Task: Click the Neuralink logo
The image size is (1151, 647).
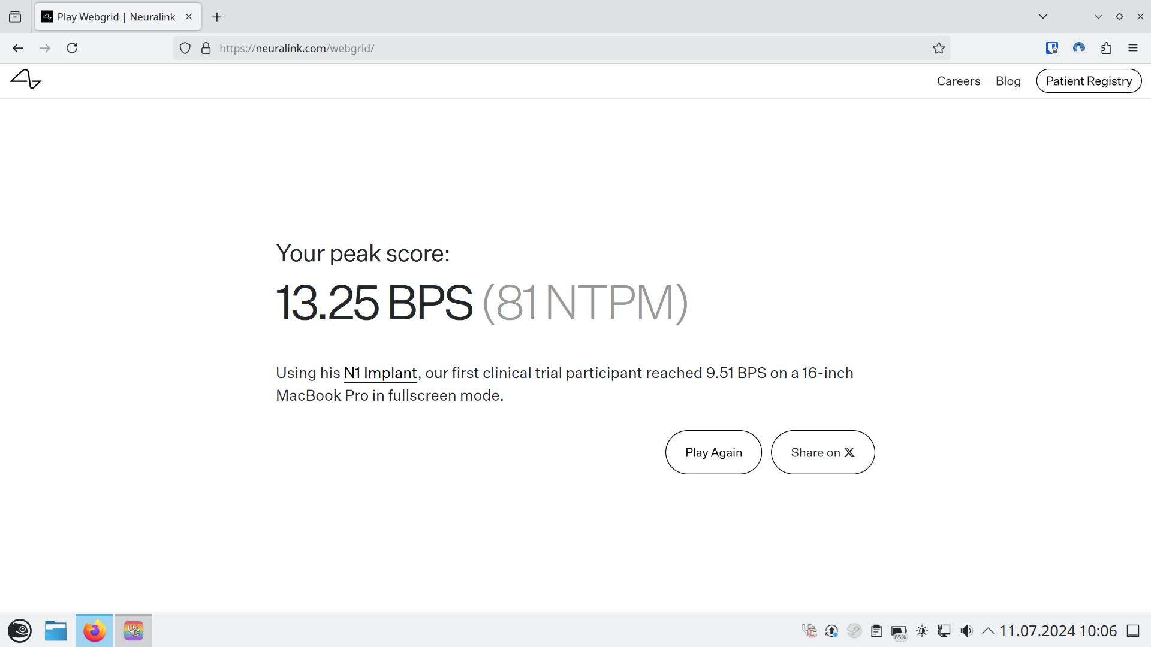Action: coord(26,79)
